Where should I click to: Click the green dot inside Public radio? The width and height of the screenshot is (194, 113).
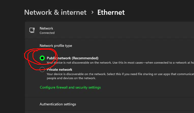[42, 58]
